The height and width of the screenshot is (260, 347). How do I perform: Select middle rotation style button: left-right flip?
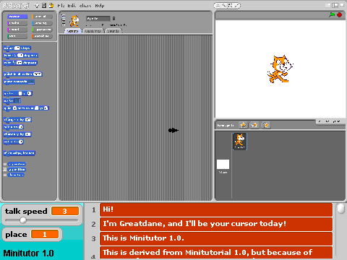(64, 20)
